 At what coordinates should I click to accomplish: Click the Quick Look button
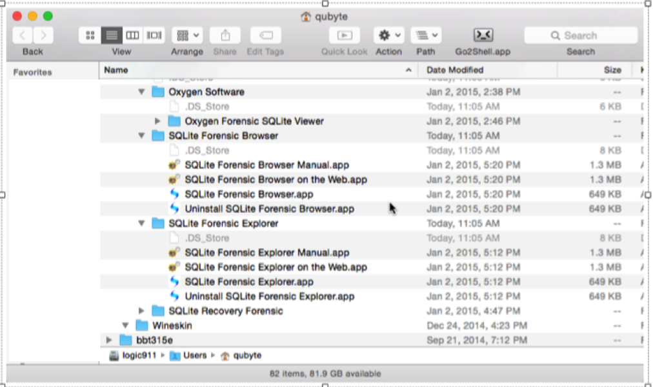point(345,35)
